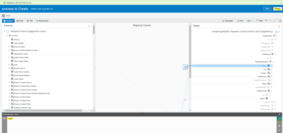Screen dimensions: 283x133
Task: Open the Recommend tab
Action: coord(42,21)
